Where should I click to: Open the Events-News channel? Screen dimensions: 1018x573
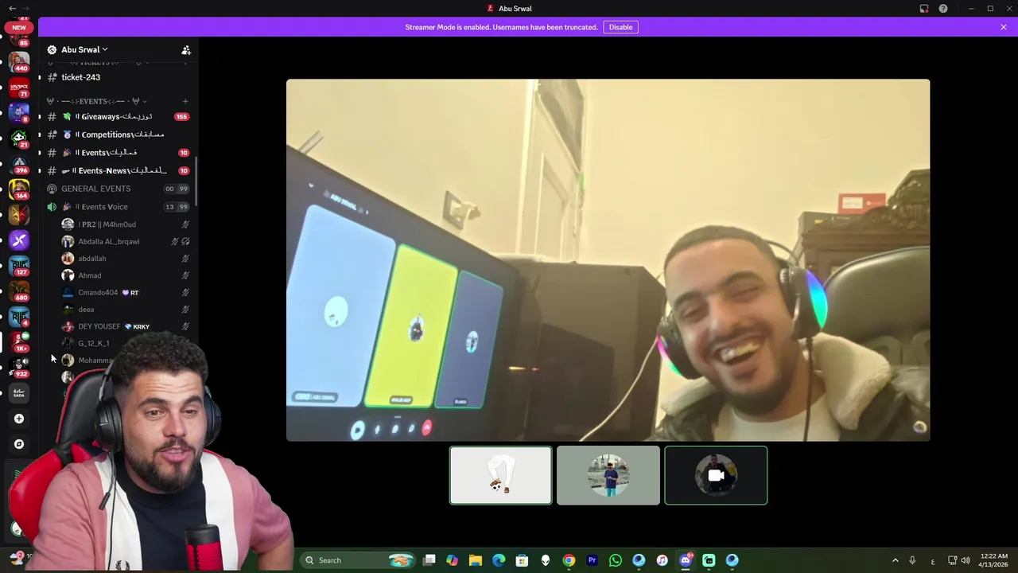[x=118, y=170]
